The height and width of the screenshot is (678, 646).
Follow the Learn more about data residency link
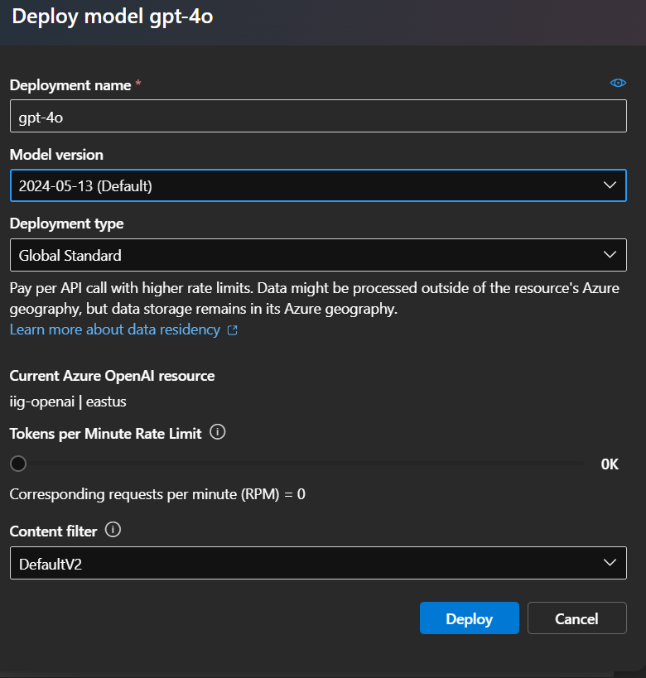[x=115, y=329]
